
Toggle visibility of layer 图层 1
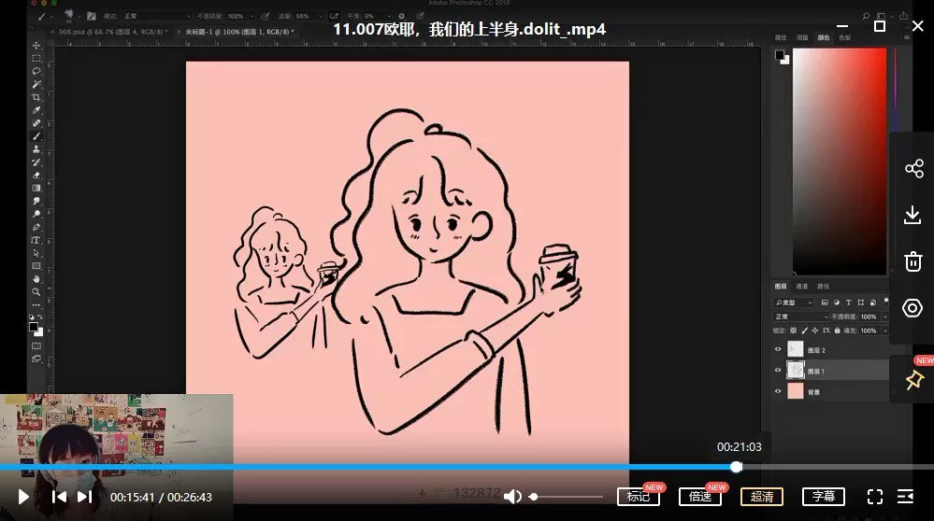click(777, 371)
